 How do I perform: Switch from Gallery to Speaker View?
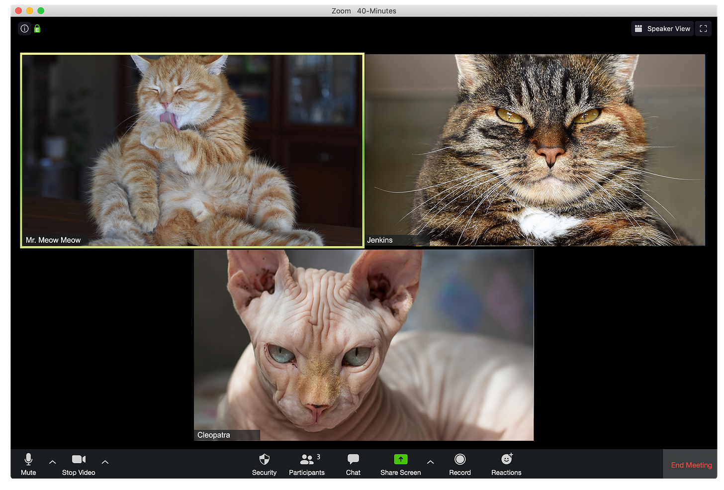tap(662, 28)
